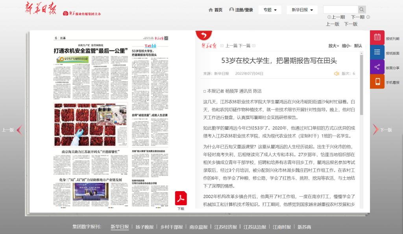Open the newspaper page list icon
403x234 pixels.
(377, 52)
